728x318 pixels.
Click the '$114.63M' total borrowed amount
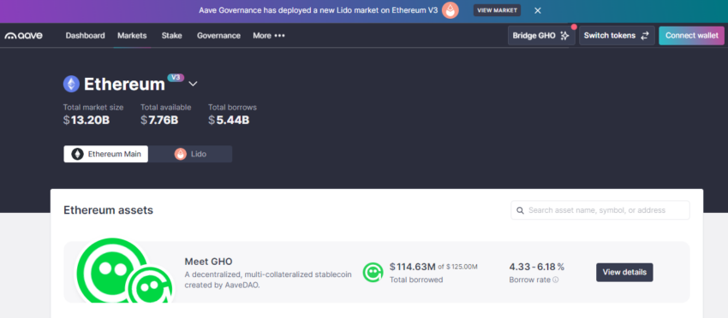(x=412, y=267)
